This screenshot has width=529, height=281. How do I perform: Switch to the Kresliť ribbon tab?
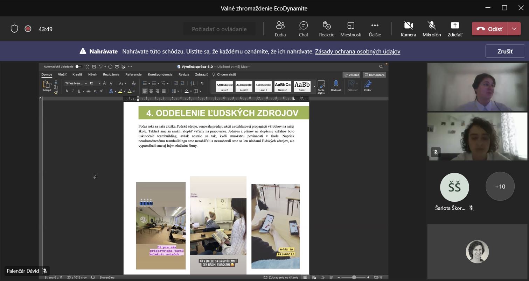pyautogui.click(x=77, y=74)
